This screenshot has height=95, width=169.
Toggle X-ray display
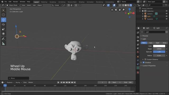pyautogui.click(x=120, y=5)
